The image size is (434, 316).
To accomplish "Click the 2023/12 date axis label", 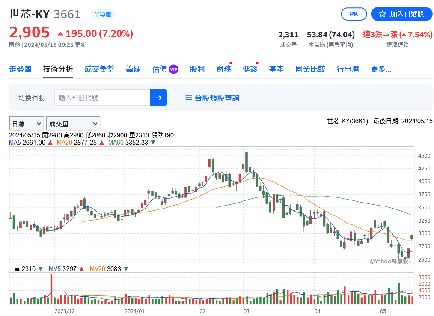I will (65, 311).
